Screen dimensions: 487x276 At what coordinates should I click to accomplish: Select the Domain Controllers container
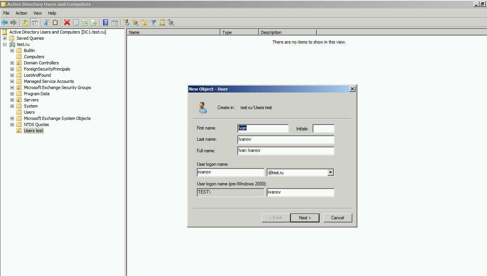click(x=41, y=63)
